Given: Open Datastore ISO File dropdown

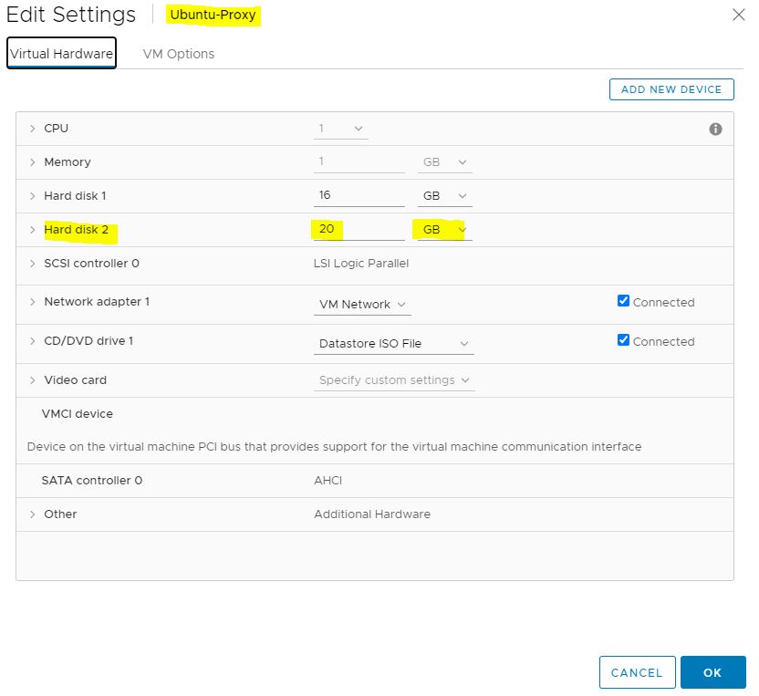Looking at the screenshot, I should (393, 344).
